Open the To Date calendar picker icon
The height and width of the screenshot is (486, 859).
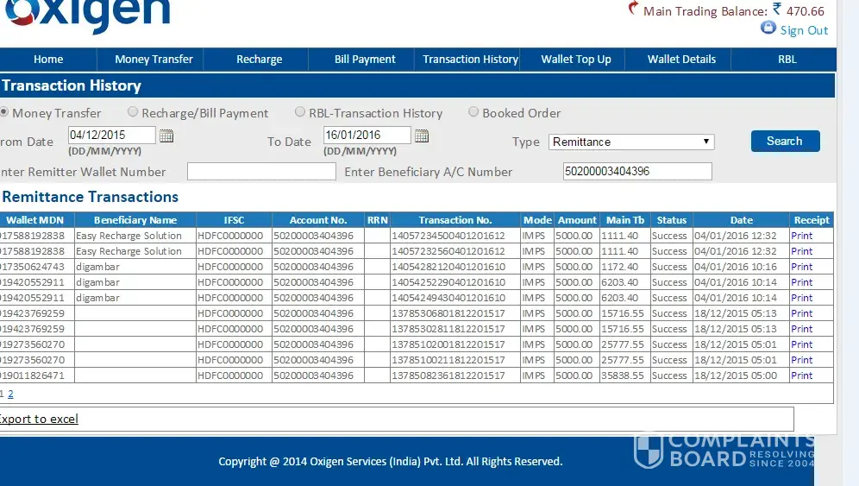(422, 136)
